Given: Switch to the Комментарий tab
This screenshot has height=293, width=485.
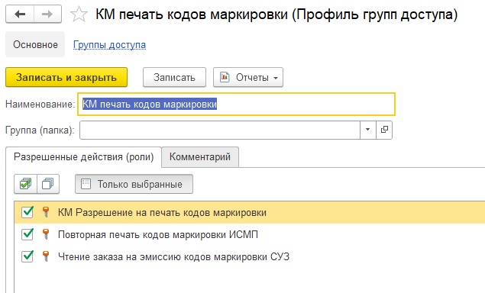Looking at the screenshot, I should pos(200,157).
